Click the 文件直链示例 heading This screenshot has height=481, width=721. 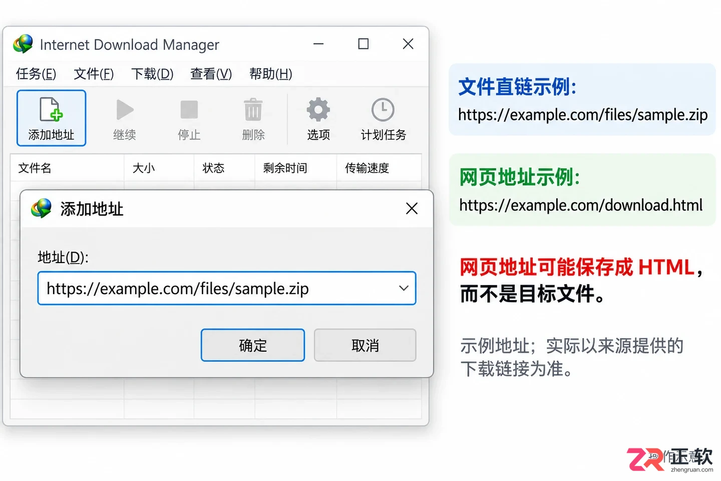point(517,87)
